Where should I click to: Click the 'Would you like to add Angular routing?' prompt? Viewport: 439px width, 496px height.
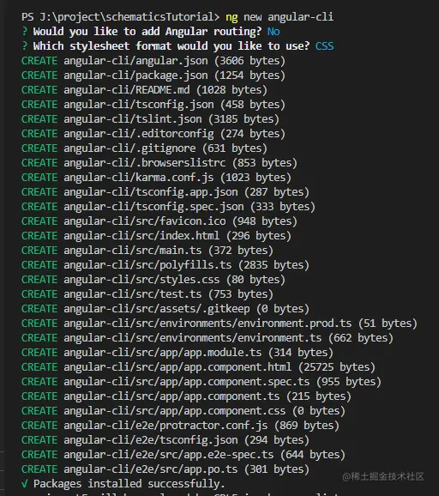point(147,32)
